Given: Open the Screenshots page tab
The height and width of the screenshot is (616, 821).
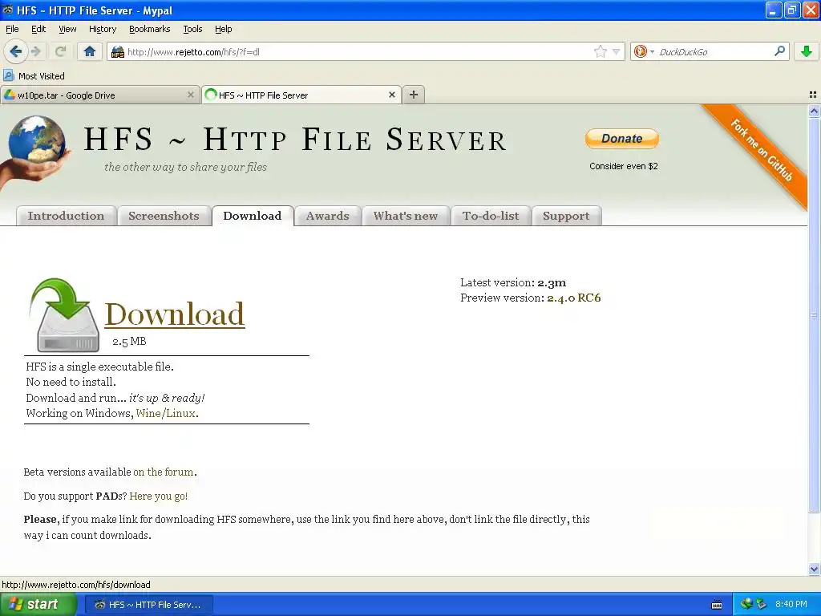Looking at the screenshot, I should [x=164, y=216].
